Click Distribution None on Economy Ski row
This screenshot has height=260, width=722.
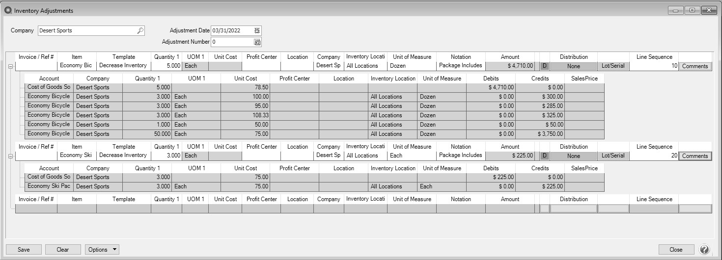click(573, 156)
